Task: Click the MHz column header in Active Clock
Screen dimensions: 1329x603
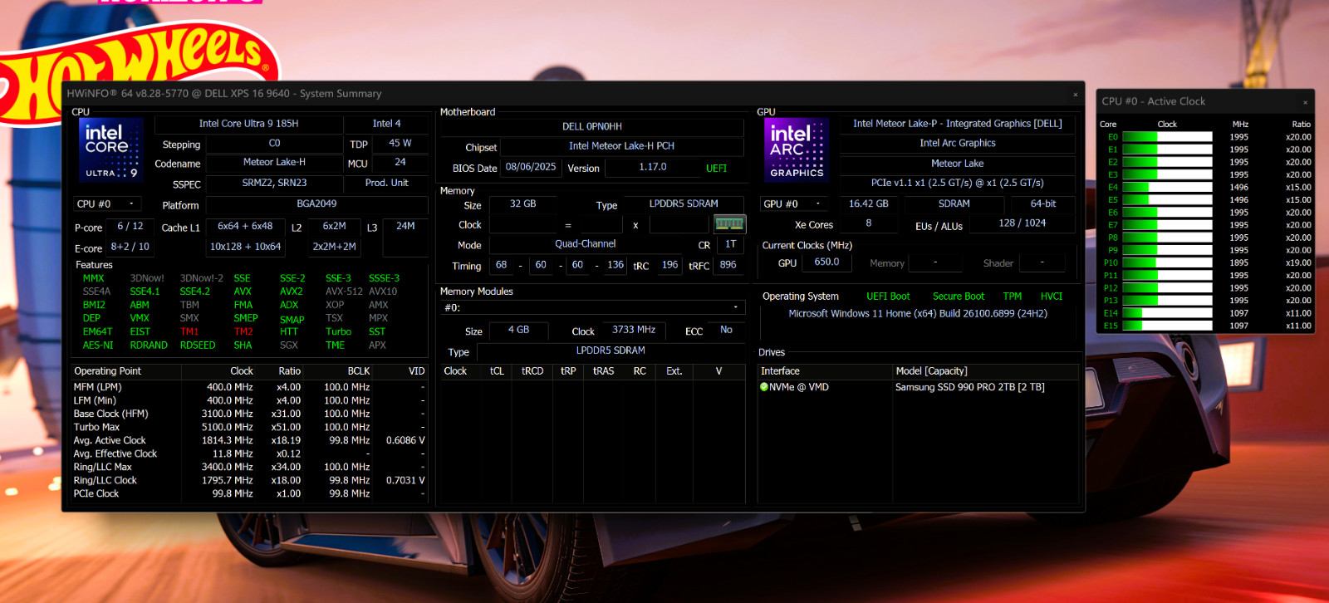Action: (x=1240, y=125)
